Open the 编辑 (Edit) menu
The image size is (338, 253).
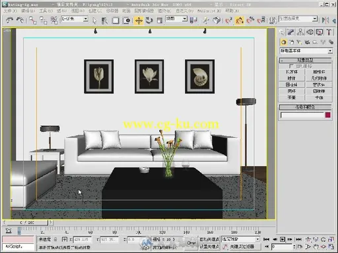click(x=28, y=11)
